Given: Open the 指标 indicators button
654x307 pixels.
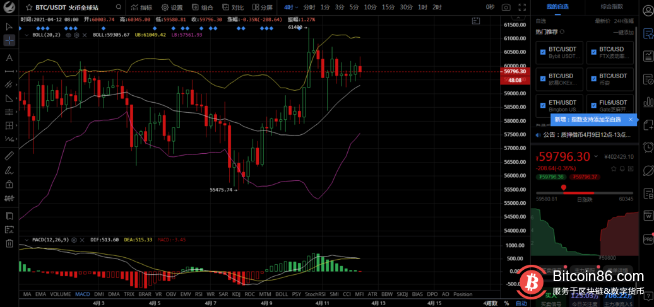Looking at the screenshot, I should pos(142,8).
